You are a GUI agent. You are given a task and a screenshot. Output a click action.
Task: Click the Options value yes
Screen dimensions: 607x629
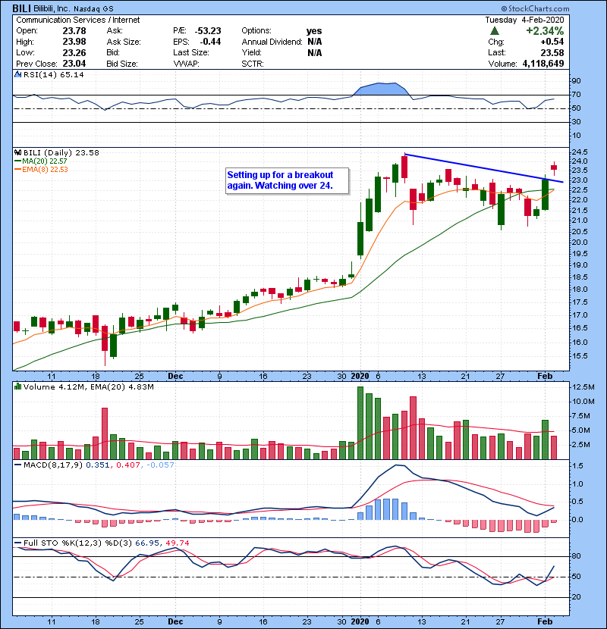coord(314,31)
